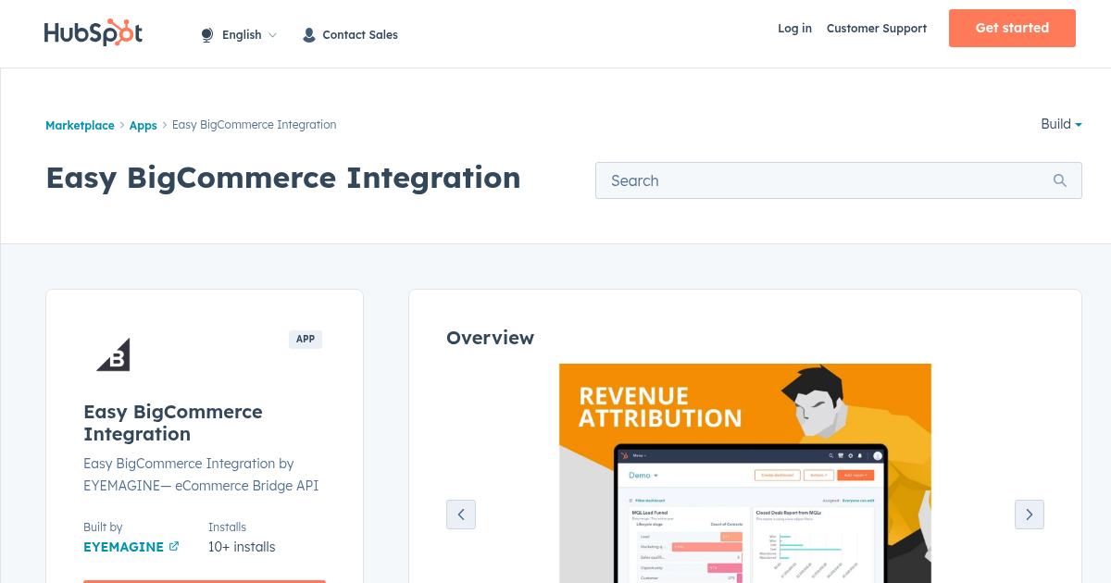Click the Contact Sales person icon
This screenshot has width=1111, height=583.
tap(309, 35)
